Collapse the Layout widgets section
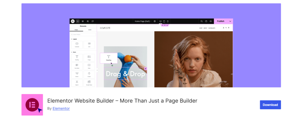The height and width of the screenshot is (122, 302). 72,39
